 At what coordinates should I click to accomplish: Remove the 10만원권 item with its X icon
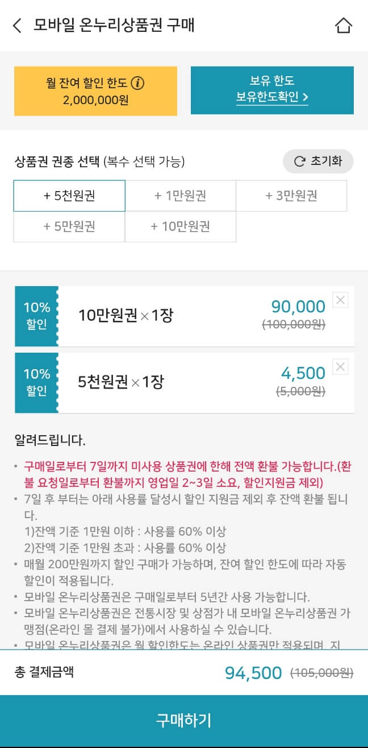(340, 300)
